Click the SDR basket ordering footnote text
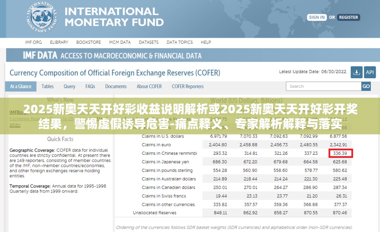Image resolution: width=380 pixels, height=232 pixels. tap(234, 228)
